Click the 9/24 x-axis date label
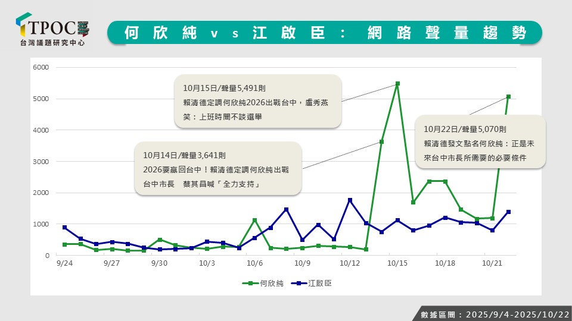Viewport: 572px width, 321px height. pyautogui.click(x=64, y=263)
